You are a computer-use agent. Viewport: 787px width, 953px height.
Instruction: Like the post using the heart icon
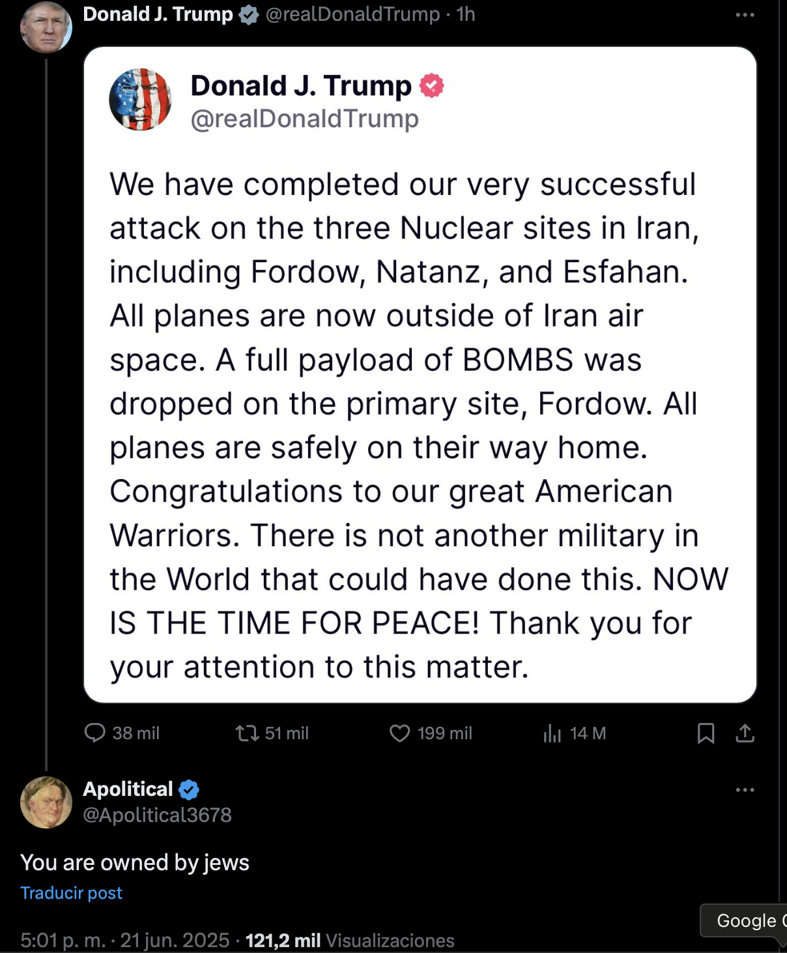tap(399, 734)
